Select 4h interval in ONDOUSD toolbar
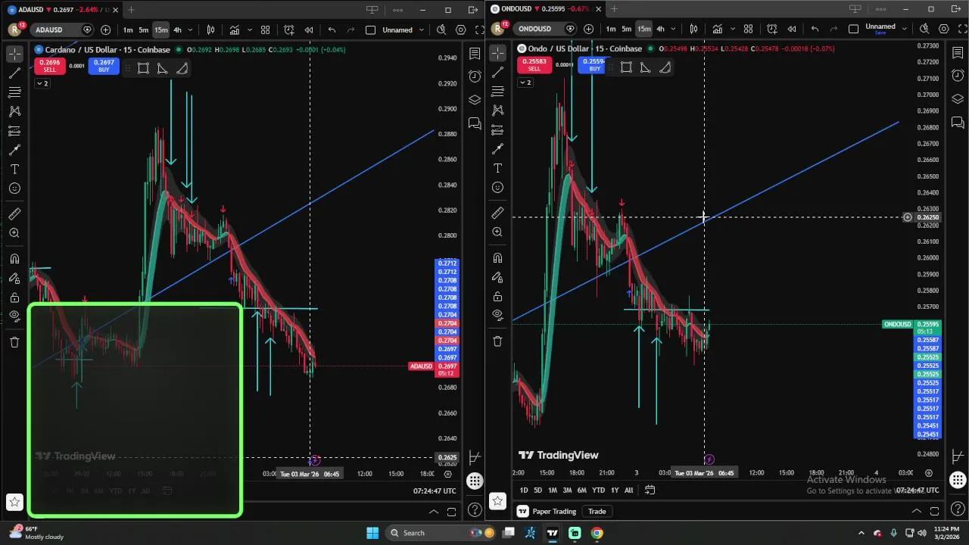This screenshot has width=969, height=545. point(660,29)
